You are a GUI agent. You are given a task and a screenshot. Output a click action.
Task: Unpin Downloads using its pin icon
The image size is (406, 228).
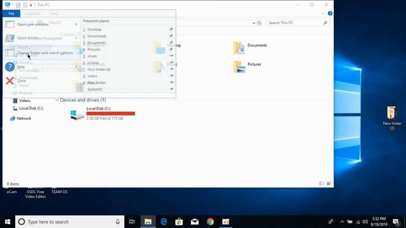pyautogui.click(x=171, y=36)
